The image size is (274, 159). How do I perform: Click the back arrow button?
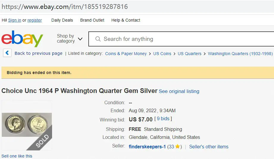tap(7, 53)
